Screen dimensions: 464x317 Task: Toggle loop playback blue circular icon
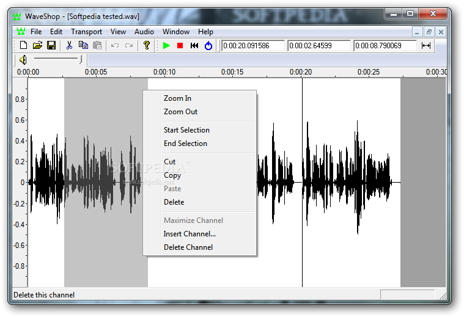tap(208, 46)
